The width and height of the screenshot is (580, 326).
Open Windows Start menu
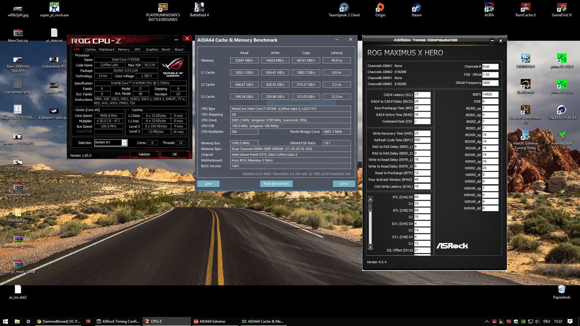[5, 321]
